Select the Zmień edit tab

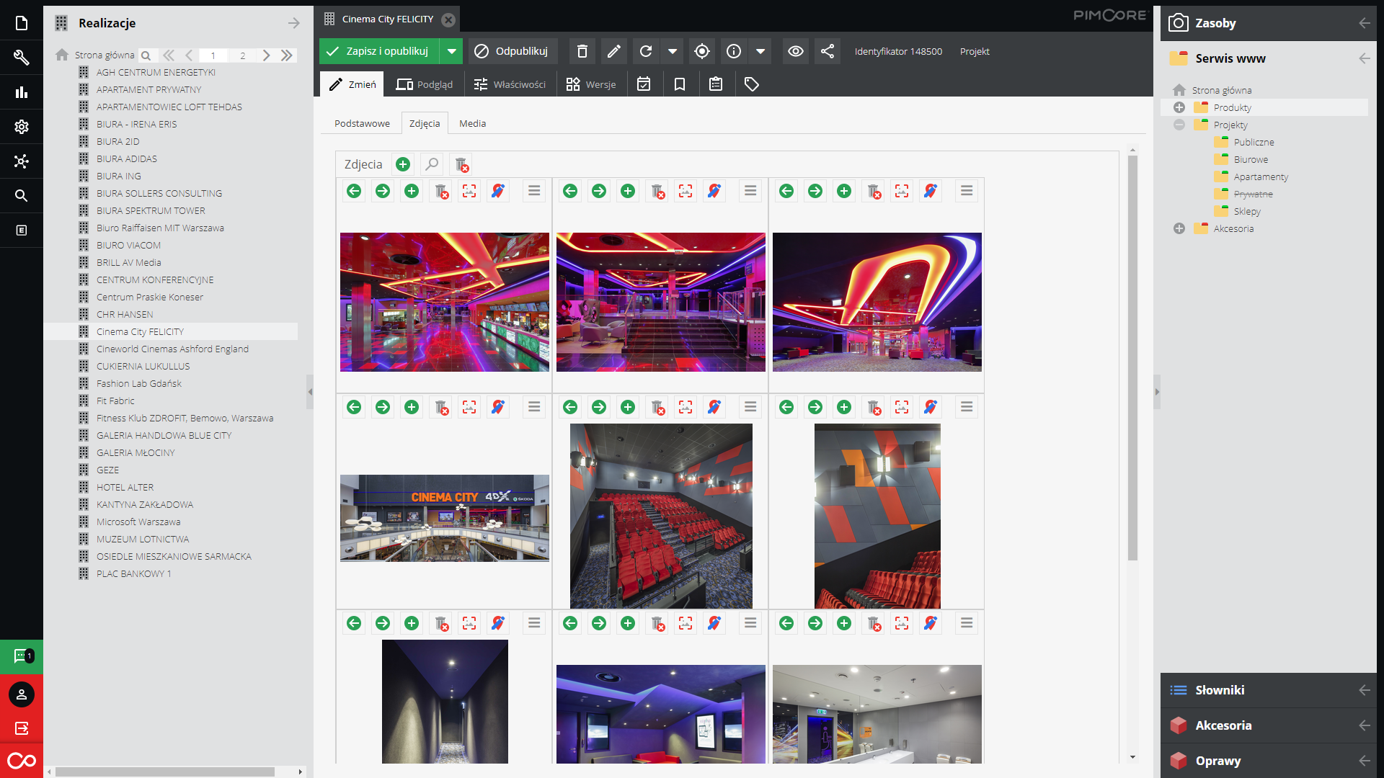click(x=352, y=84)
